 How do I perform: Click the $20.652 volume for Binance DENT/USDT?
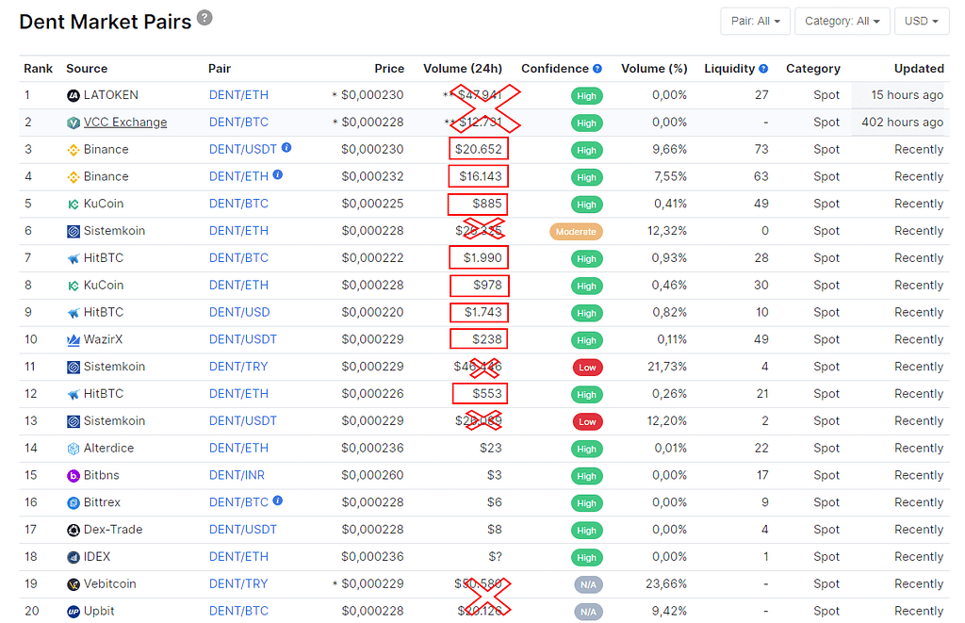(478, 150)
